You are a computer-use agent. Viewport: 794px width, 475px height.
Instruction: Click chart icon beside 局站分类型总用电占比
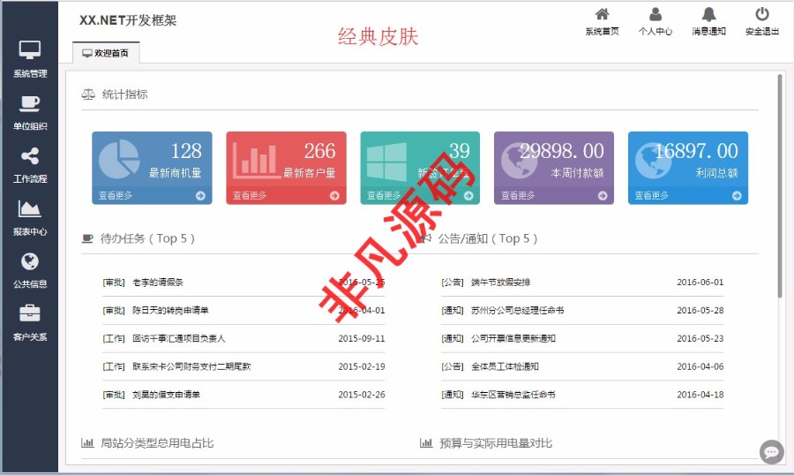click(87, 443)
